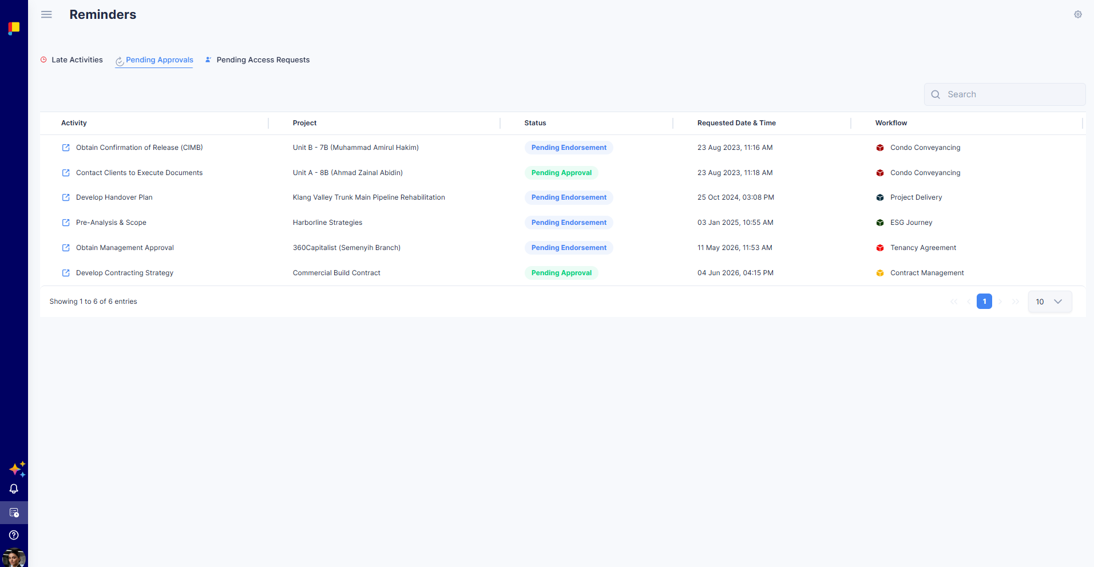The height and width of the screenshot is (567, 1094).
Task: Click "Showing 1 to 6 of 6 entries" text
Action: click(x=93, y=302)
